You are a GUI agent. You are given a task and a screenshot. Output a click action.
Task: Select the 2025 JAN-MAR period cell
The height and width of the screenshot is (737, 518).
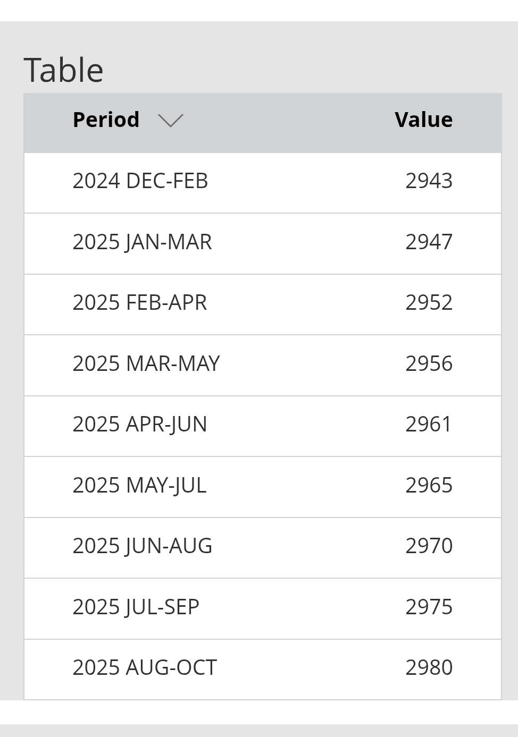[142, 242]
